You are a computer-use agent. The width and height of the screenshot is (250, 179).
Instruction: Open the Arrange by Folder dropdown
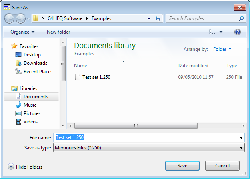(x=222, y=49)
